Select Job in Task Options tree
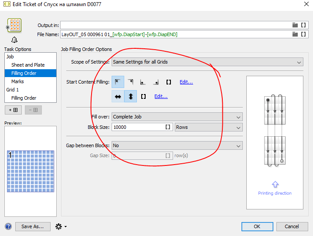This screenshot has width=313, height=236. pos(31,57)
